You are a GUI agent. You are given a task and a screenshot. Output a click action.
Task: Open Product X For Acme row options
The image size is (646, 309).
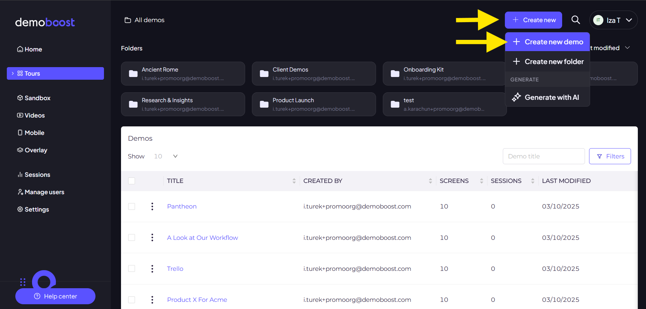pos(152,300)
